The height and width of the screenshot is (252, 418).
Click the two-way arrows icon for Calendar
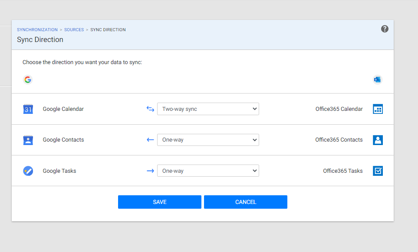point(150,109)
